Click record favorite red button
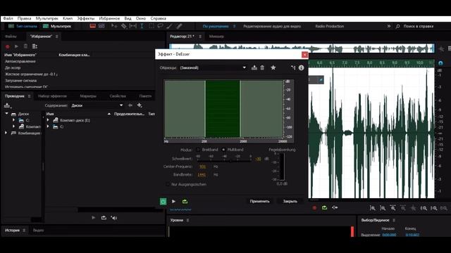Image resolution: width=451 pixels, height=253 pixels. point(8,46)
